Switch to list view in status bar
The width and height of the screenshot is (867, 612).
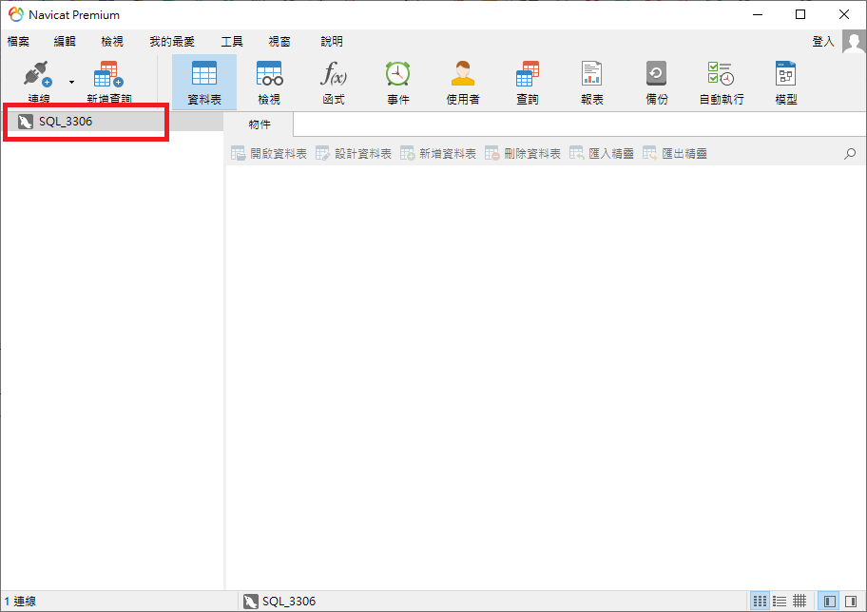[x=780, y=601]
